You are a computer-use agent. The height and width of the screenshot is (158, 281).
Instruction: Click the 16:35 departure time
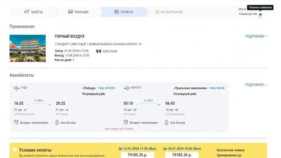click(19, 104)
